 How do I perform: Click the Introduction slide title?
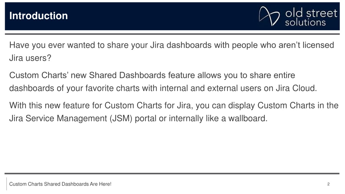tap(38, 16)
